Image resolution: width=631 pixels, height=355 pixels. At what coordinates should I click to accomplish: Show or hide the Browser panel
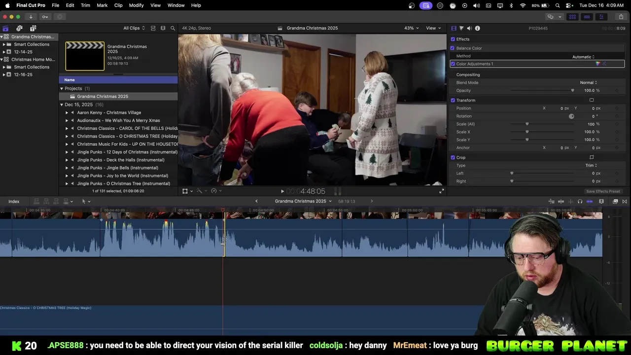572,17
